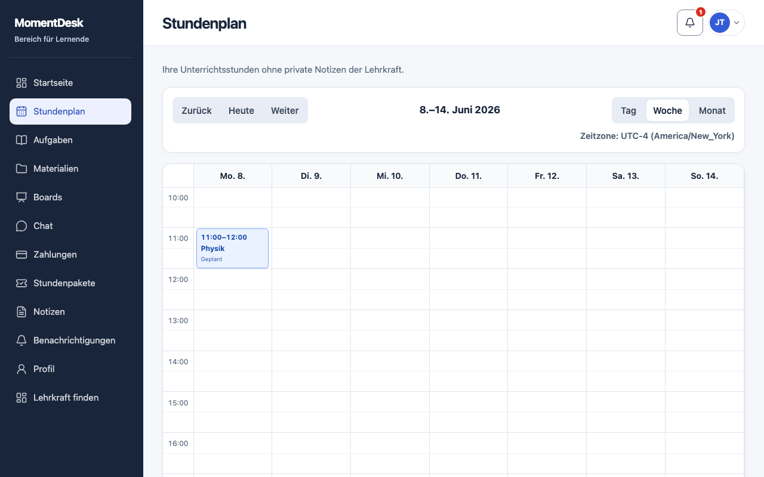Screen dimensions: 764x477
Task: Open the Lehrkraft finden menu item
Action: pyautogui.click(x=70, y=398)
